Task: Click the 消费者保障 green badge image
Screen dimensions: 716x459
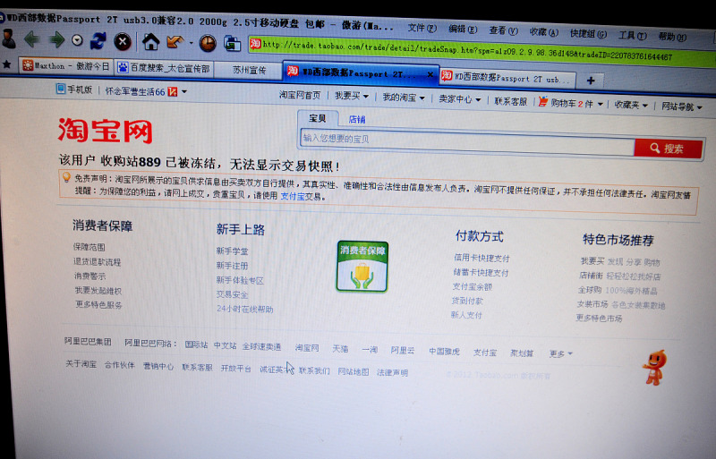Action: pos(362,267)
